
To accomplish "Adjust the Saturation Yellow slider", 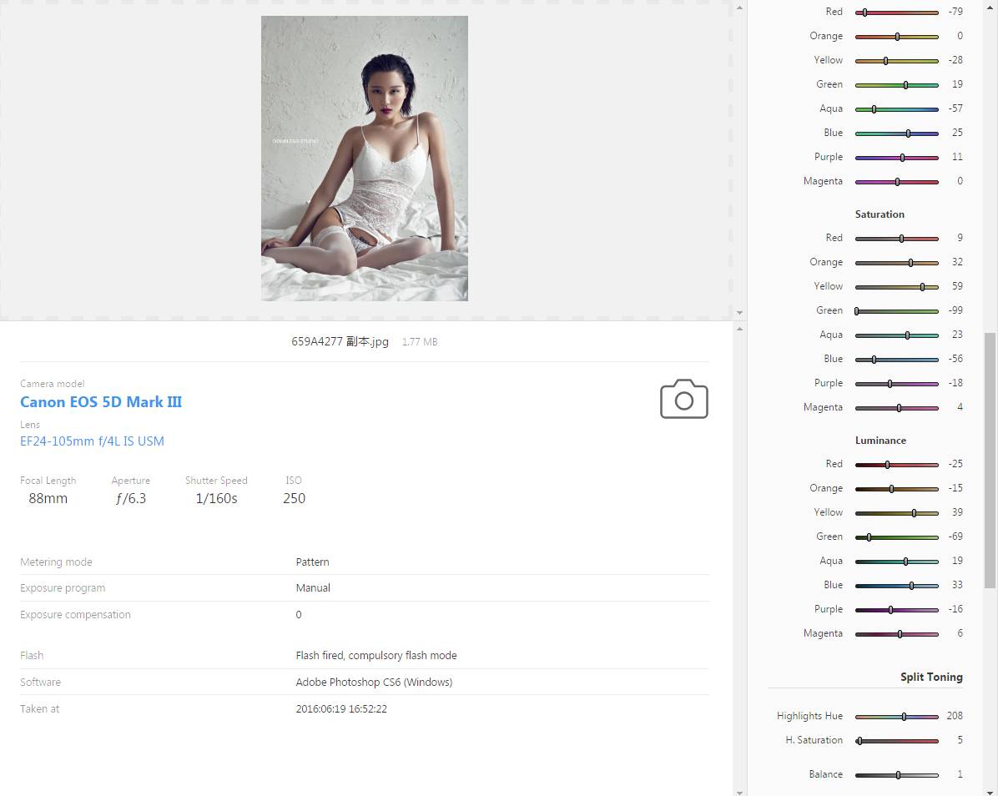I will coord(897,286).
